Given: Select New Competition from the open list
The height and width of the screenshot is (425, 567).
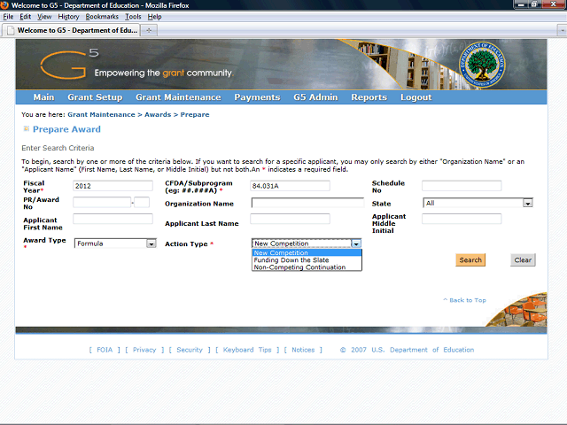Looking at the screenshot, I should pyautogui.click(x=307, y=252).
